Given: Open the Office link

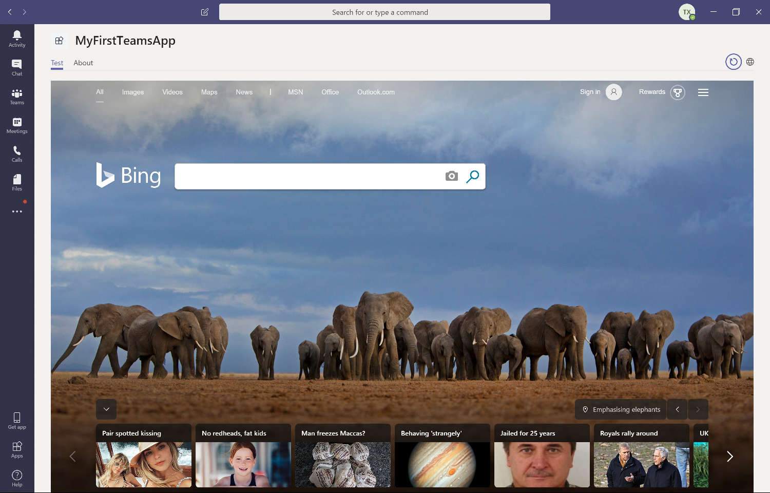Looking at the screenshot, I should coord(330,92).
